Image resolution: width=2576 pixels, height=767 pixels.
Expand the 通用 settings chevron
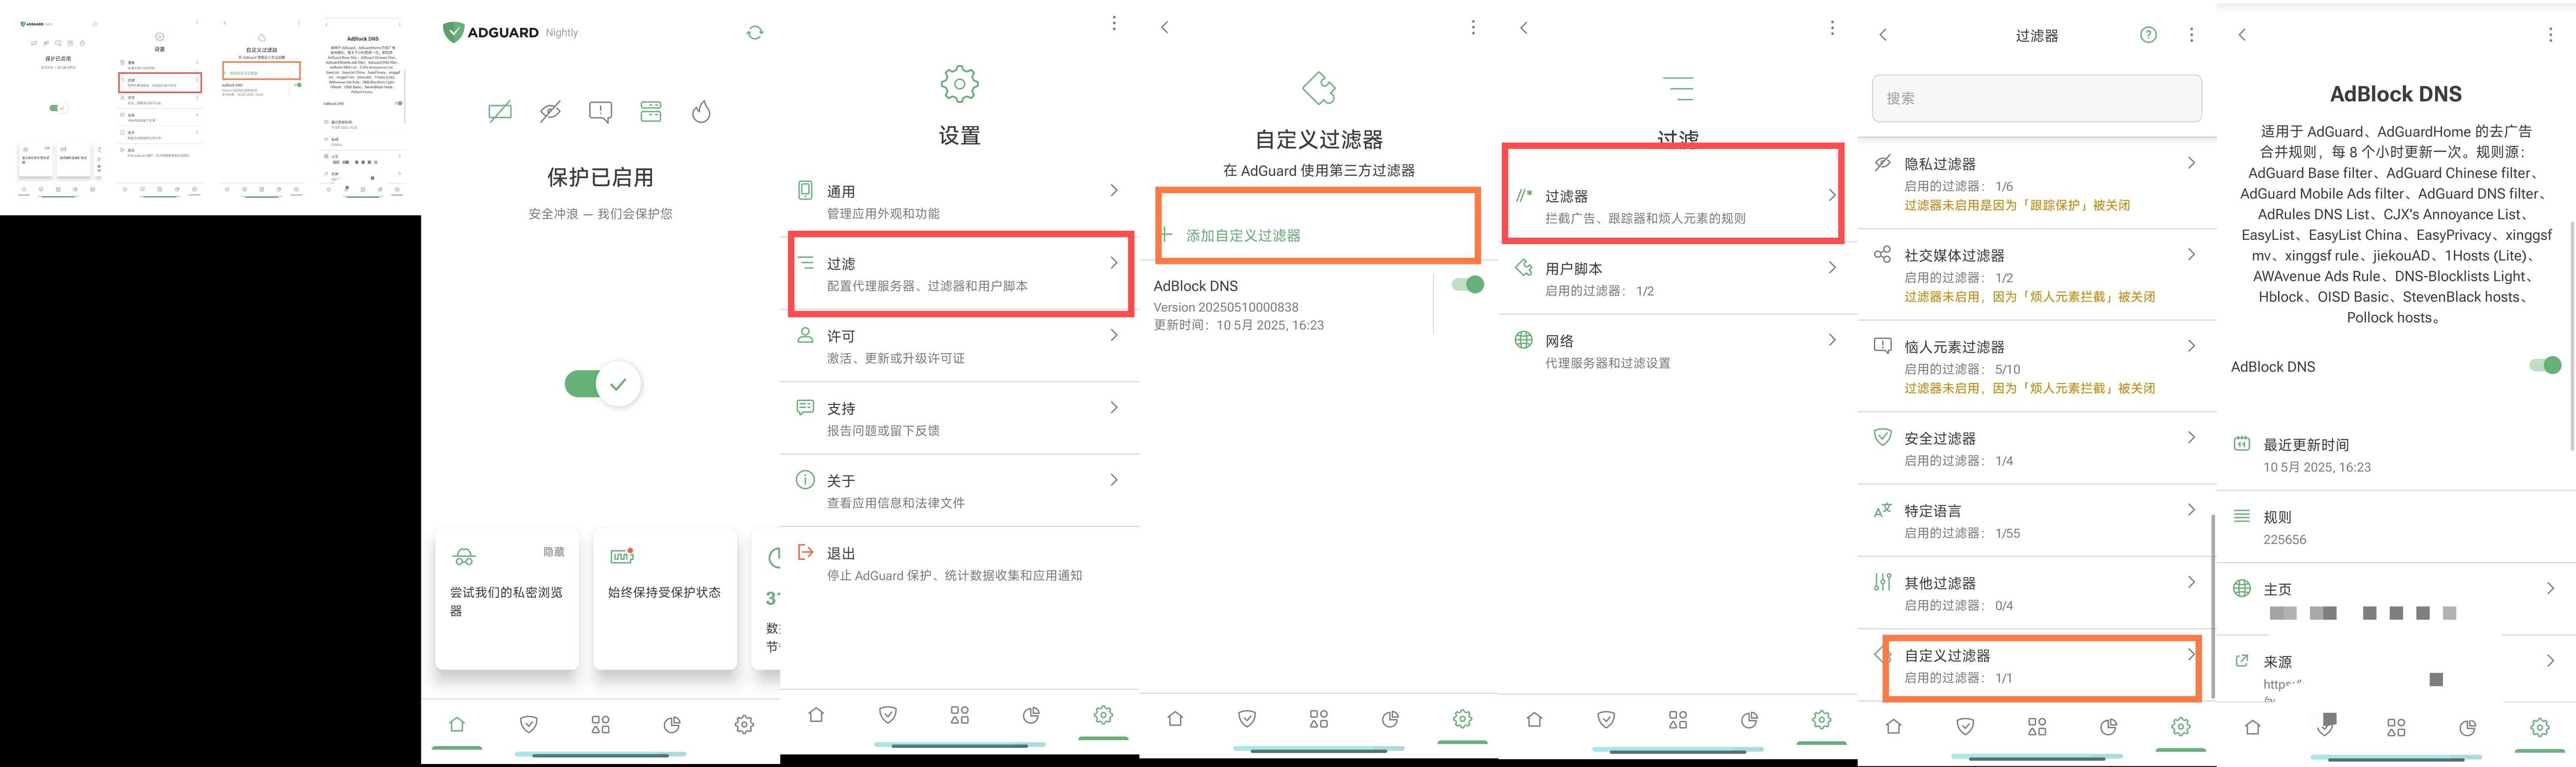click(1114, 190)
